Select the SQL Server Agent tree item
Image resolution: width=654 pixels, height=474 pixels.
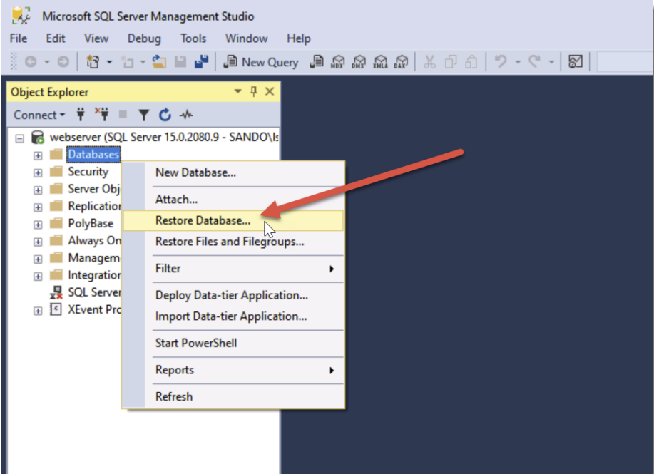coord(86,292)
